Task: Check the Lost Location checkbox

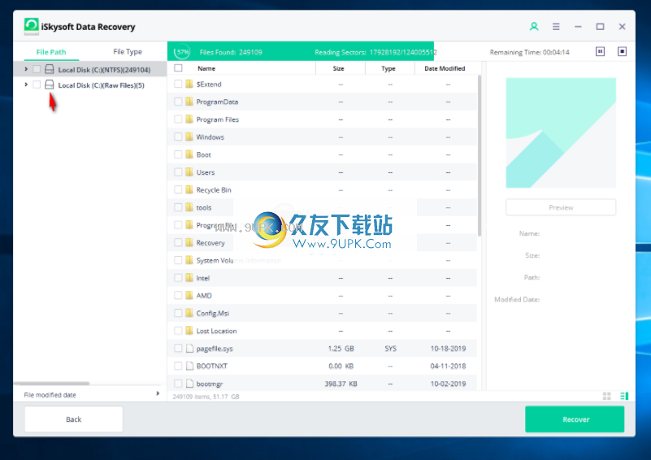Action: 178,331
